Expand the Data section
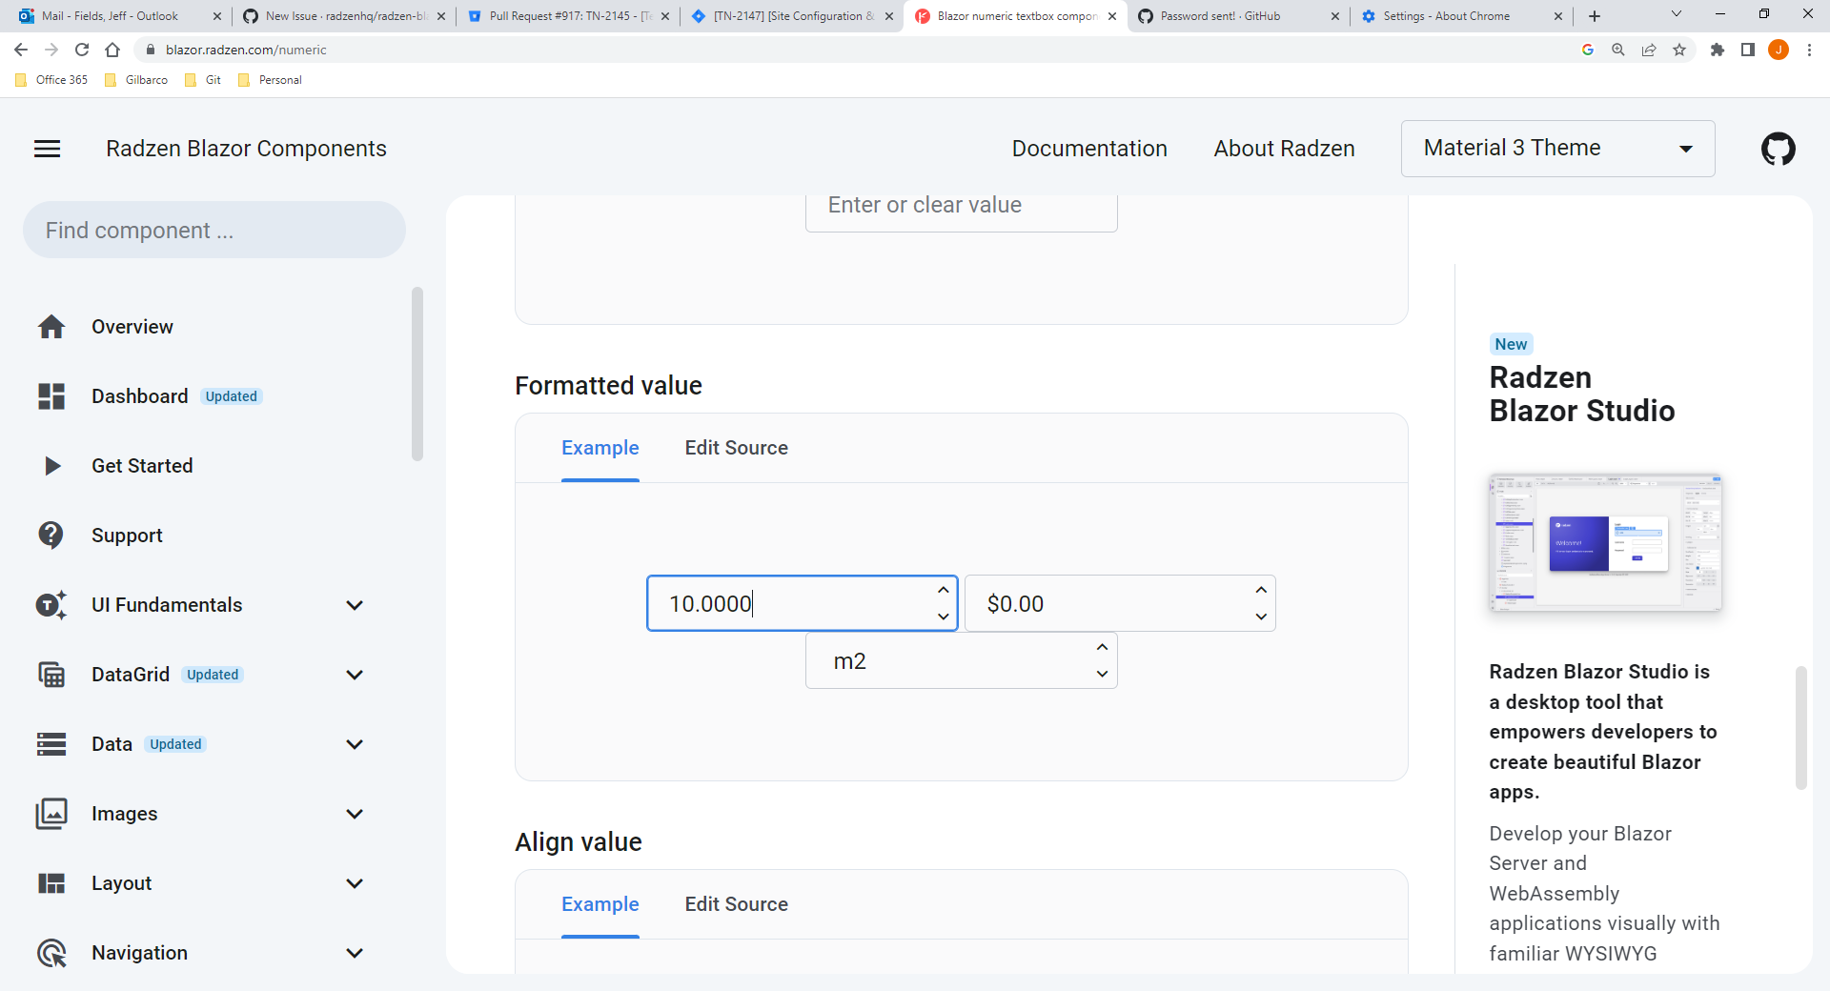This screenshot has height=991, width=1830. [355, 744]
